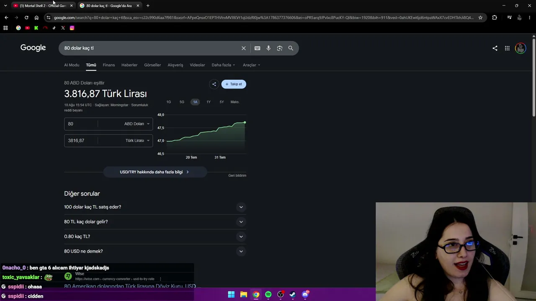This screenshot has width=536, height=301.
Task: Open the Google apps grid
Action: click(x=507, y=48)
